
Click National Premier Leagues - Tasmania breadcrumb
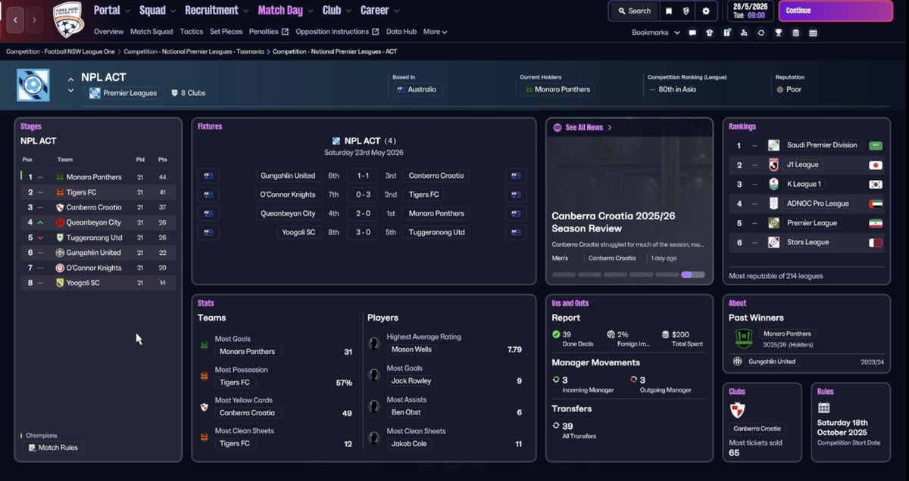[194, 51]
